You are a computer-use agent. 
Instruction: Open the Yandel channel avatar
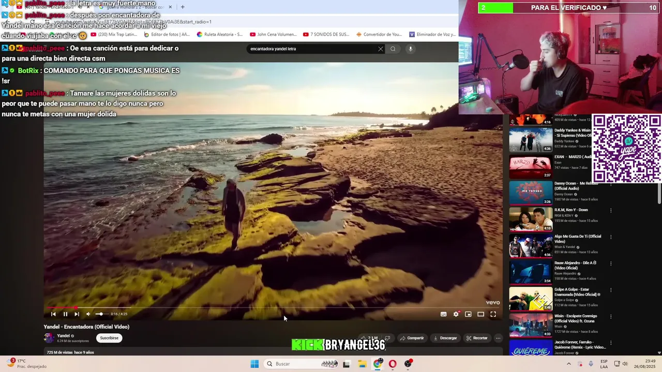[49, 338]
